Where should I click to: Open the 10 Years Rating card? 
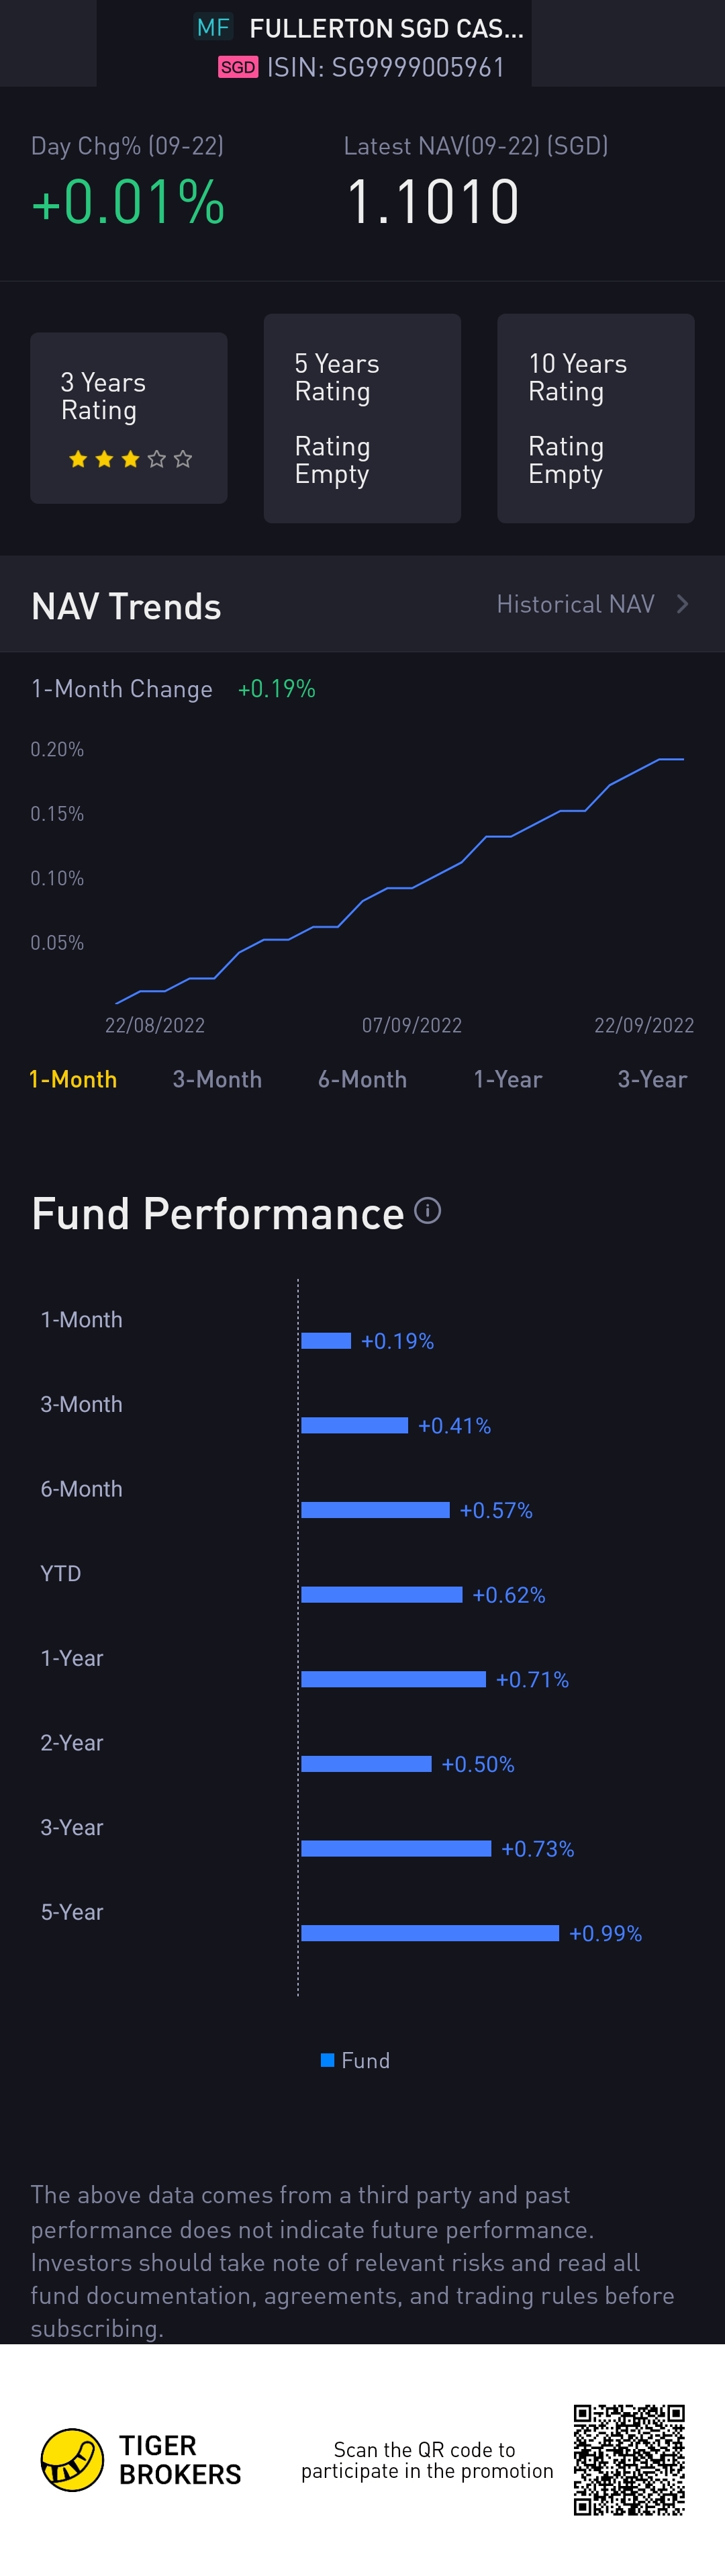click(595, 418)
